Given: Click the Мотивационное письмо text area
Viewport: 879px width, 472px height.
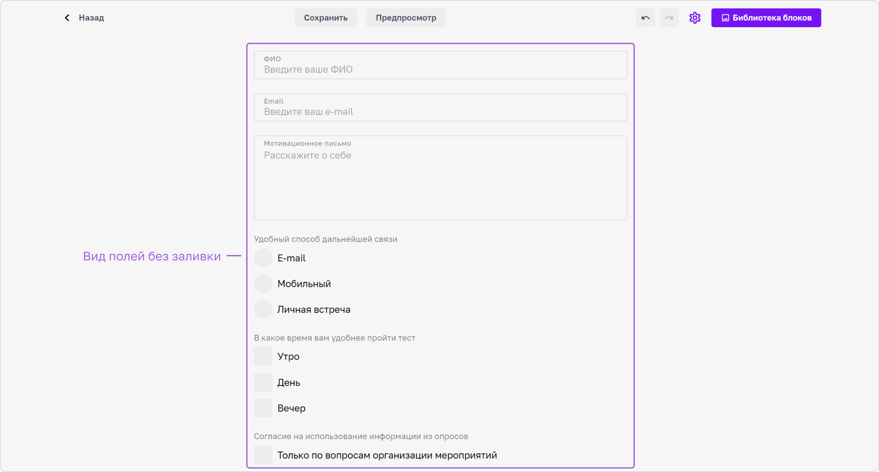Looking at the screenshot, I should click(440, 178).
